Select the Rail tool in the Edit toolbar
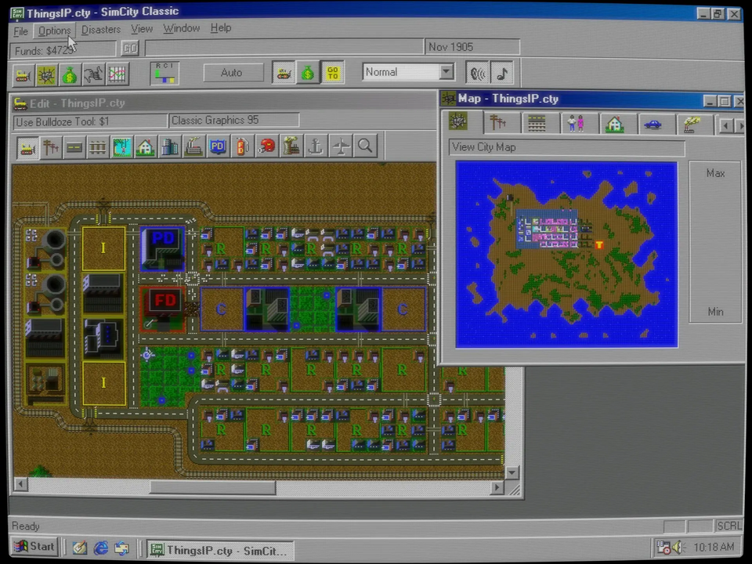The width and height of the screenshot is (752, 564). 98,147
